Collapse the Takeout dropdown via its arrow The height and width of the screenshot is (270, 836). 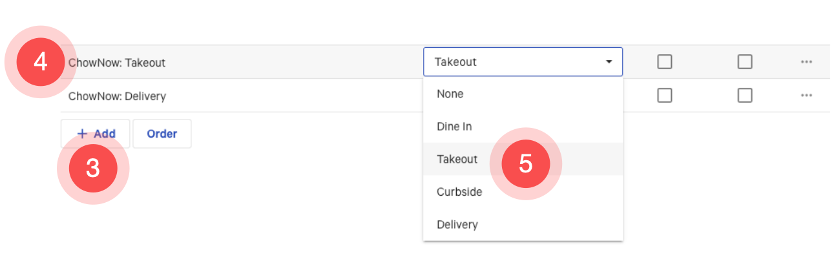pyautogui.click(x=609, y=62)
